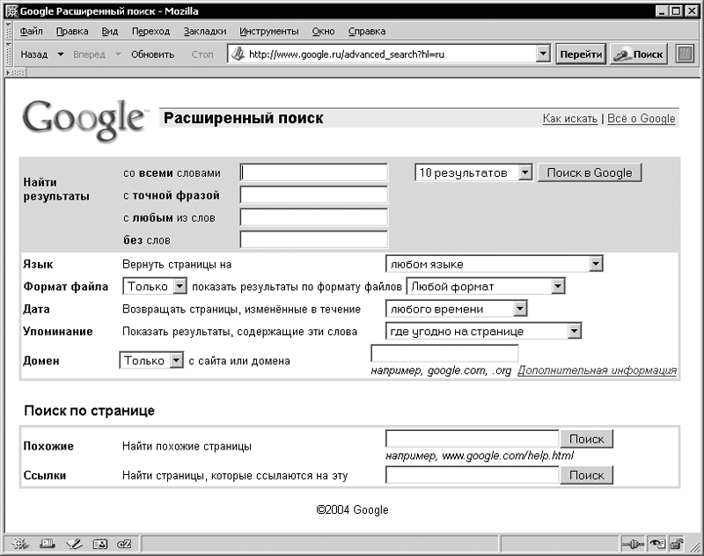Expand the address bar URL history dropdown

(543, 55)
